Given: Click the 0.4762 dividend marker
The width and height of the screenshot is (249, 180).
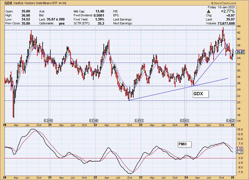Looking at the screenshot, I should point(139,121).
